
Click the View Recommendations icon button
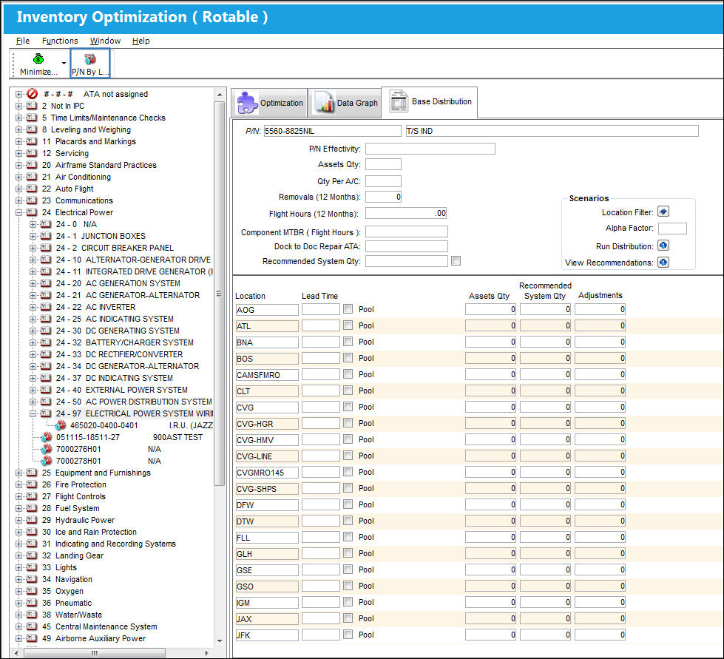click(663, 263)
